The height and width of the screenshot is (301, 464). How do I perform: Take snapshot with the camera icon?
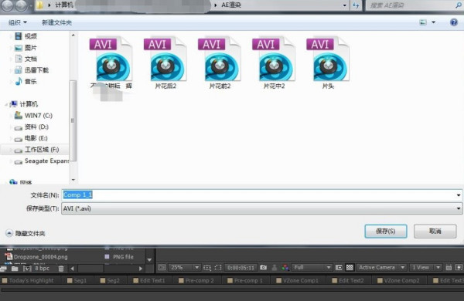pos(263,267)
